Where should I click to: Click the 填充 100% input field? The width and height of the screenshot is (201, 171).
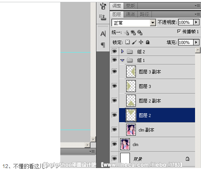click(186, 42)
